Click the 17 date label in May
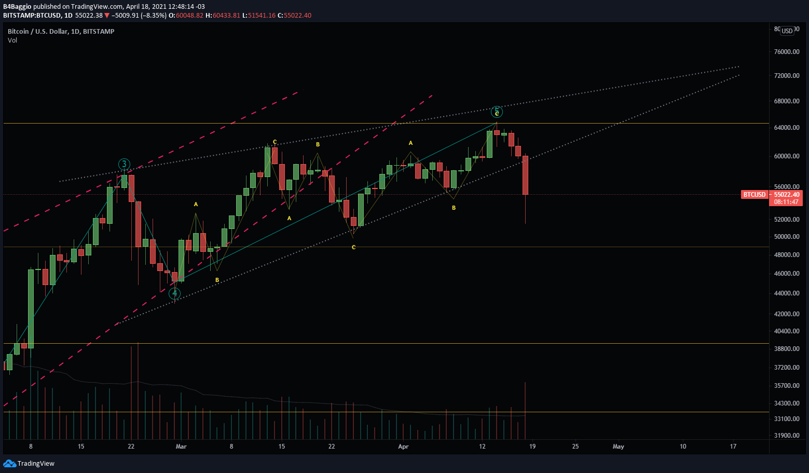 [733, 447]
